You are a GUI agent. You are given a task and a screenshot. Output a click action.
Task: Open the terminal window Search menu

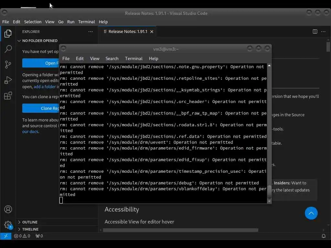point(112,59)
